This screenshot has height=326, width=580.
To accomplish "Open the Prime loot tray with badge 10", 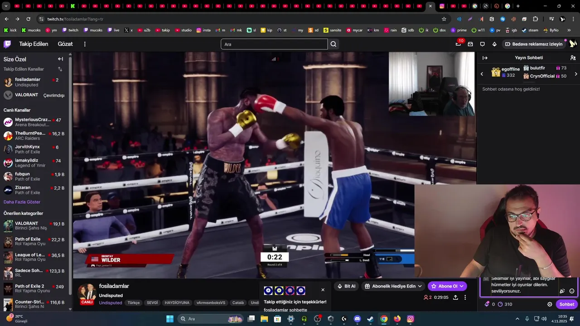I will (x=458, y=44).
